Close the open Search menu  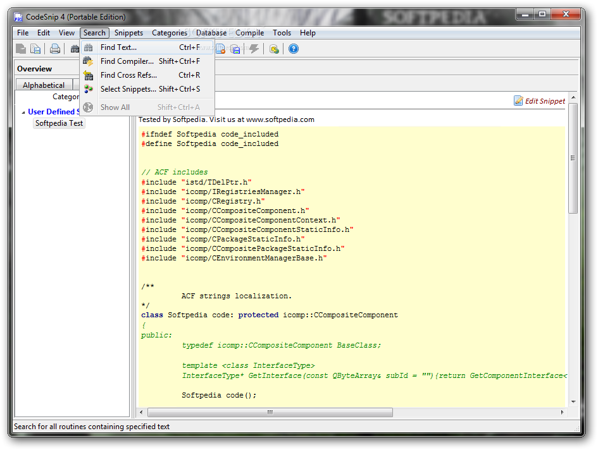94,33
